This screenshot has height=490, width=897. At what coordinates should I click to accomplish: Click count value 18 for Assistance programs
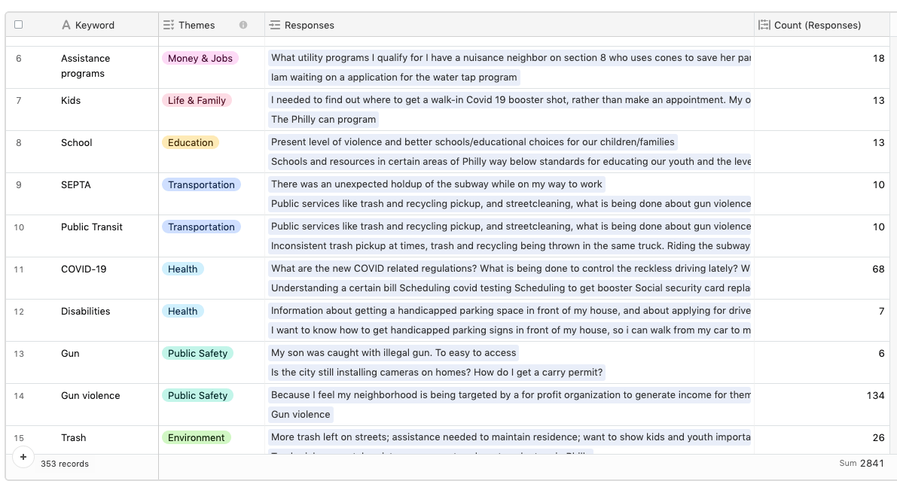(x=878, y=58)
